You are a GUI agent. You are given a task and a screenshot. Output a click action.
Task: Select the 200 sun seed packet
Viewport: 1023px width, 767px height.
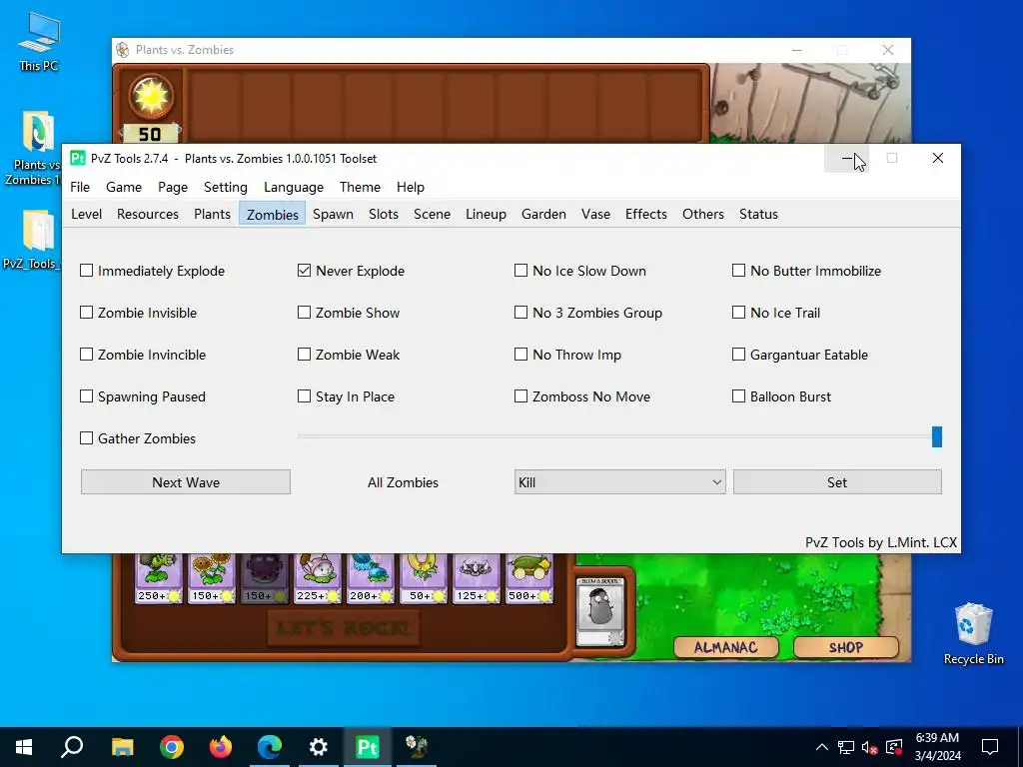tap(371, 578)
